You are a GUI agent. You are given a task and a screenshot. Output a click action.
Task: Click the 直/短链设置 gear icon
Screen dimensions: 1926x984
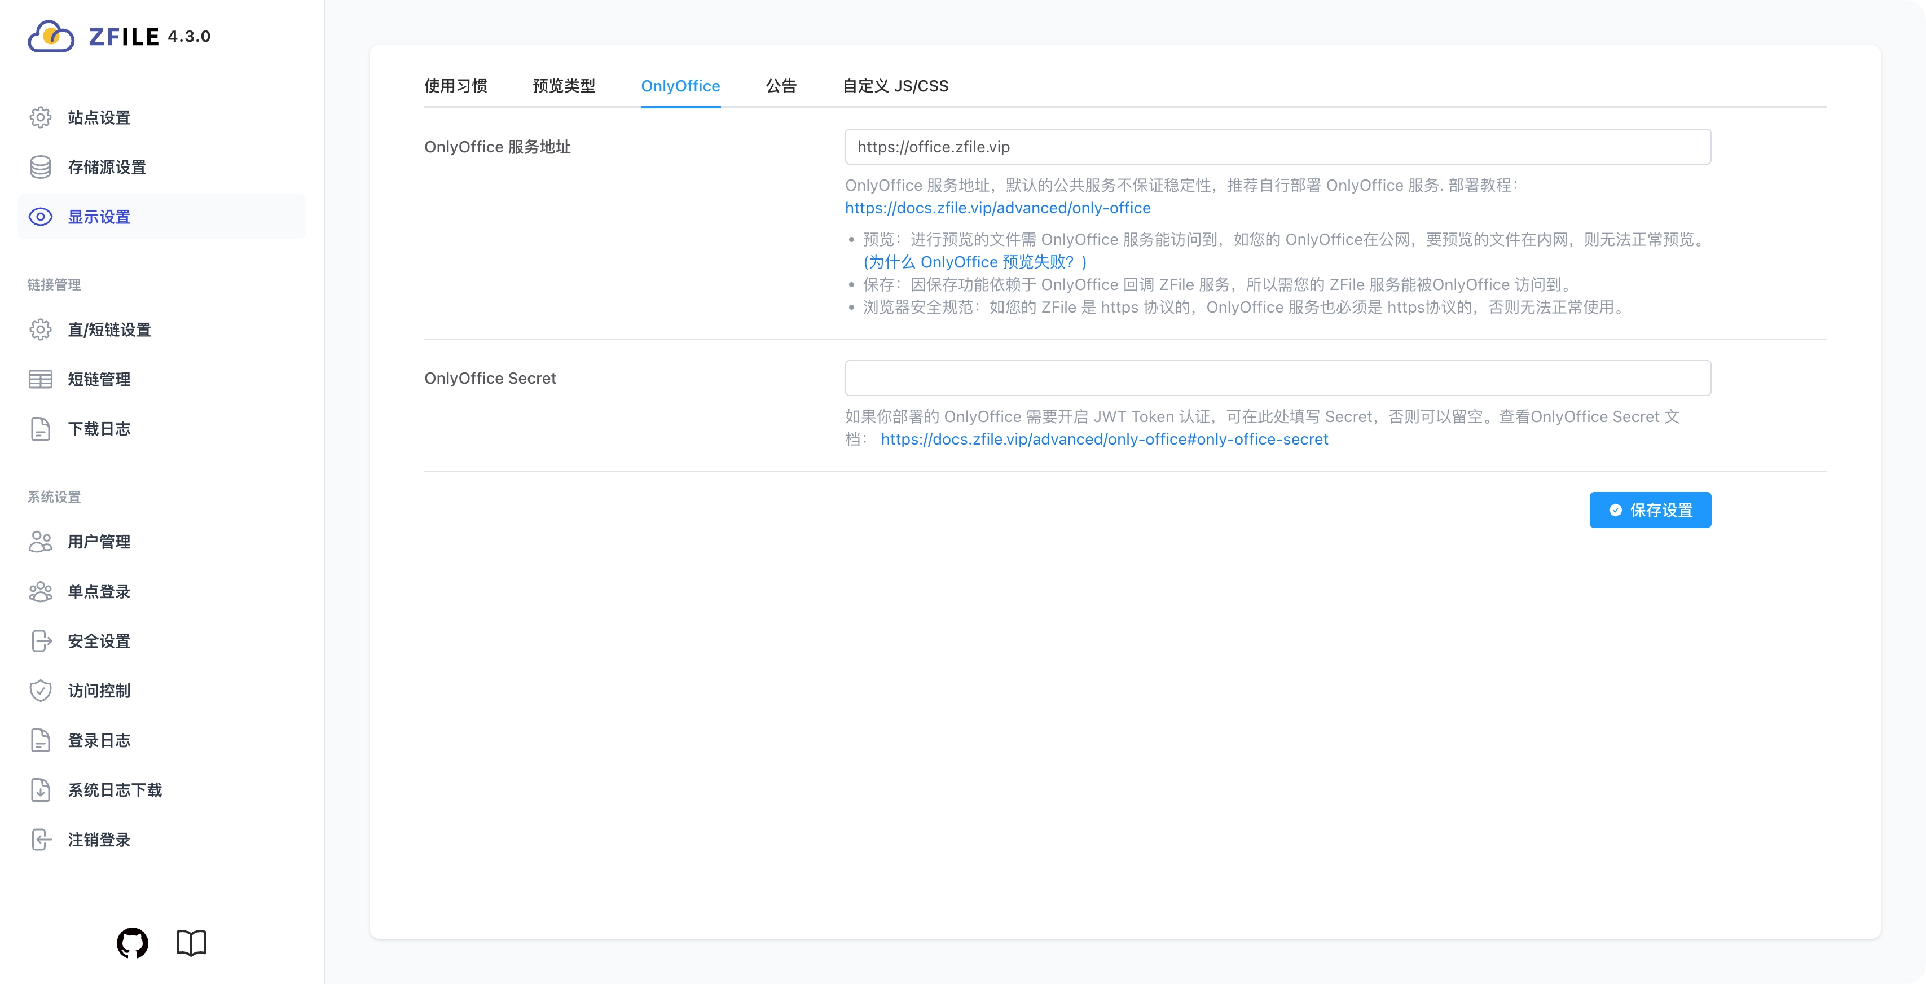click(x=41, y=330)
